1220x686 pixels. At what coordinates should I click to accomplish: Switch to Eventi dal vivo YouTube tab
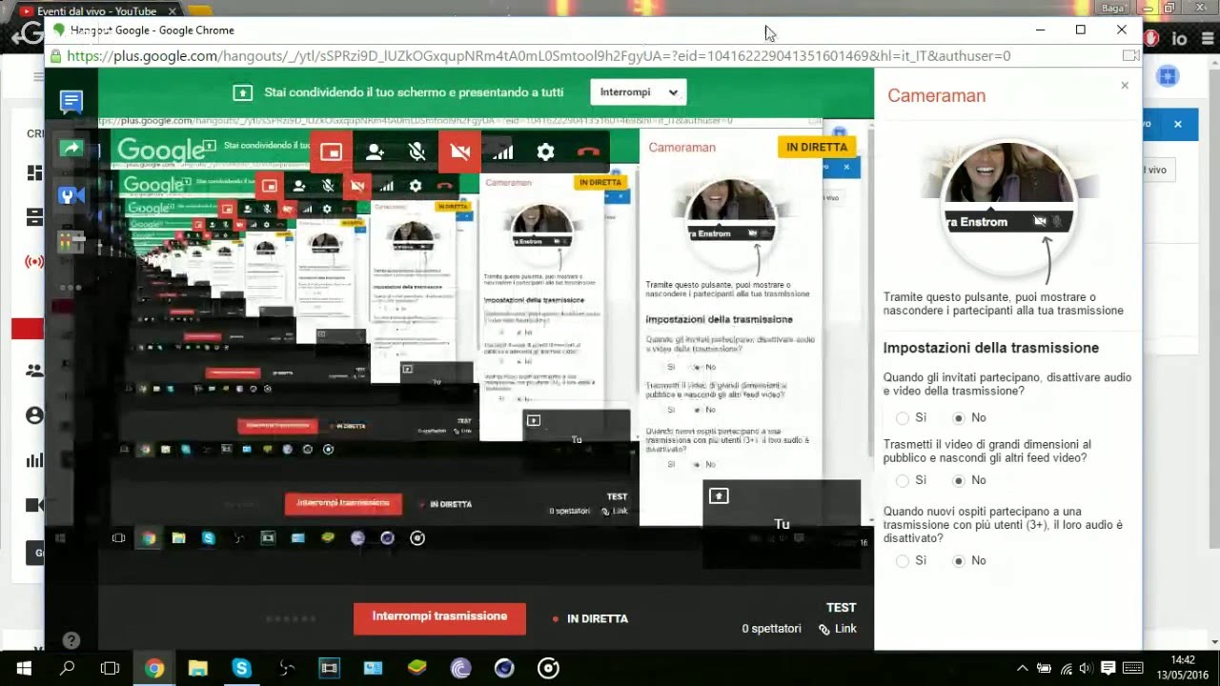[95, 10]
